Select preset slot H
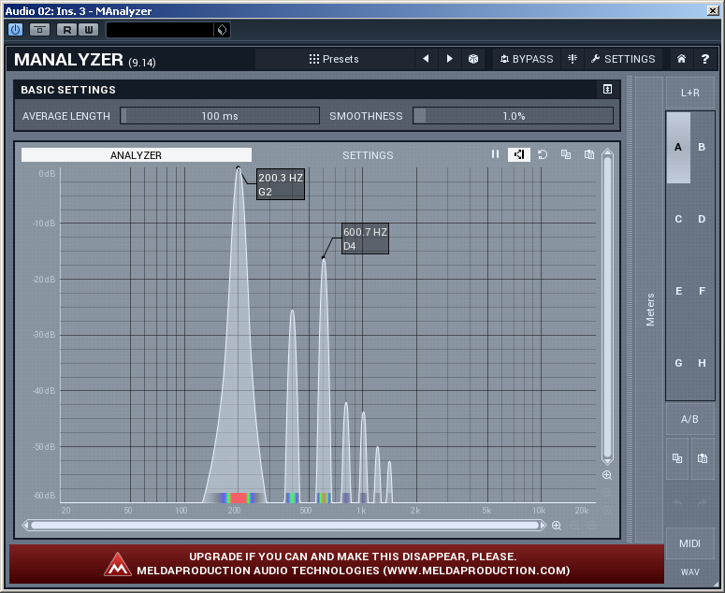Screen dimensions: 725x593 pyautogui.click(x=702, y=363)
